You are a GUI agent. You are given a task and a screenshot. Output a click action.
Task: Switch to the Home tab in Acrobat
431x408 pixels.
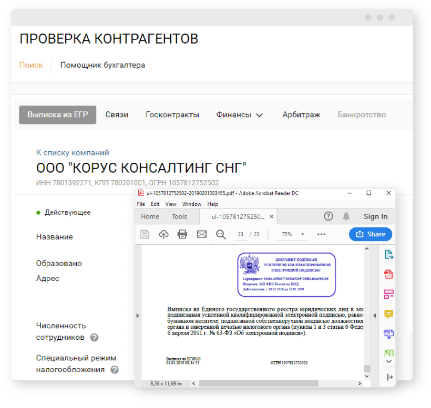(x=150, y=217)
